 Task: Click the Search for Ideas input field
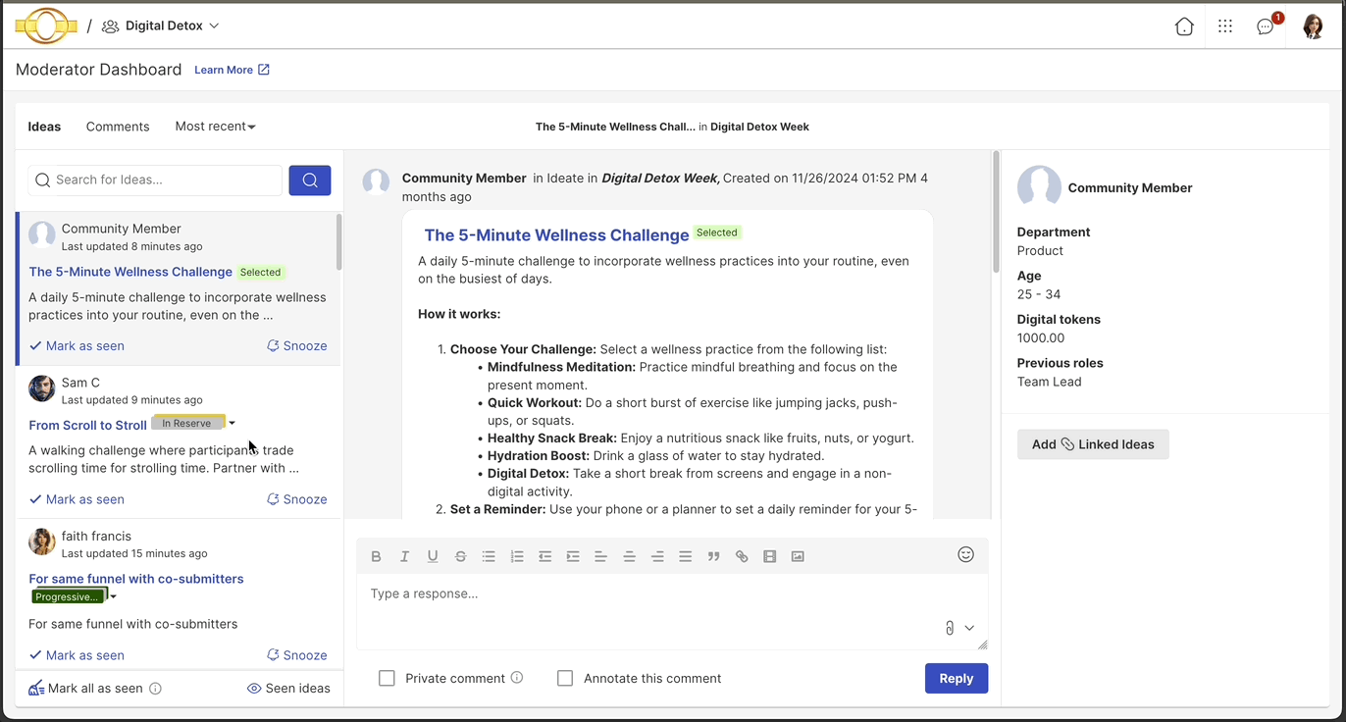coord(157,180)
